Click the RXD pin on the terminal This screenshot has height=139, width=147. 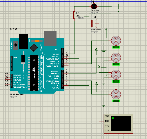tap(107, 116)
